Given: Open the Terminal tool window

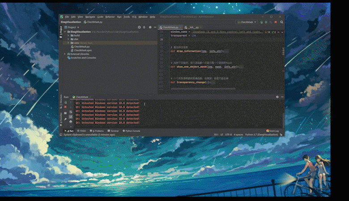Looking at the screenshot, I should (x=113, y=131).
